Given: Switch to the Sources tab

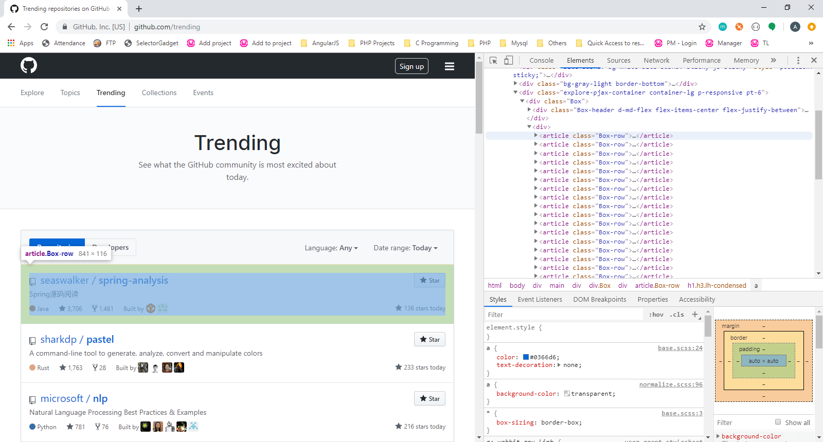Looking at the screenshot, I should coord(619,60).
